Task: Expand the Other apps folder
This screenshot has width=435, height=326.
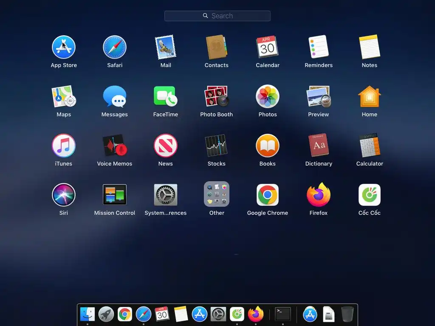Action: [x=216, y=194]
